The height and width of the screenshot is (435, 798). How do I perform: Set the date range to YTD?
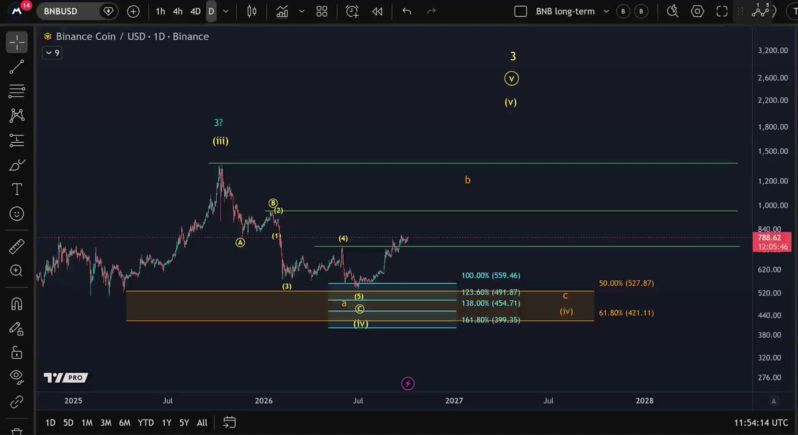pyautogui.click(x=146, y=422)
